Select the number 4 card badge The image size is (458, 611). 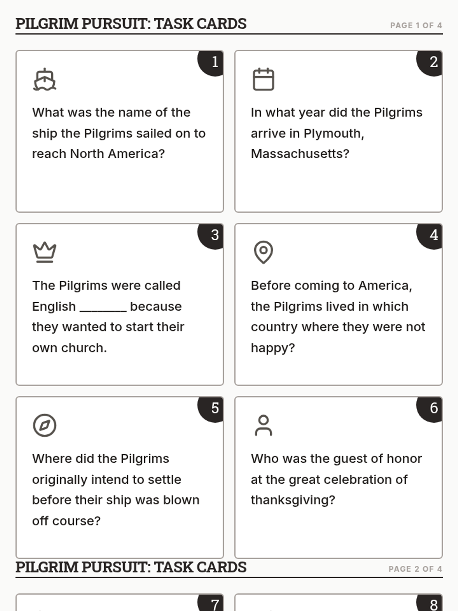point(429,236)
